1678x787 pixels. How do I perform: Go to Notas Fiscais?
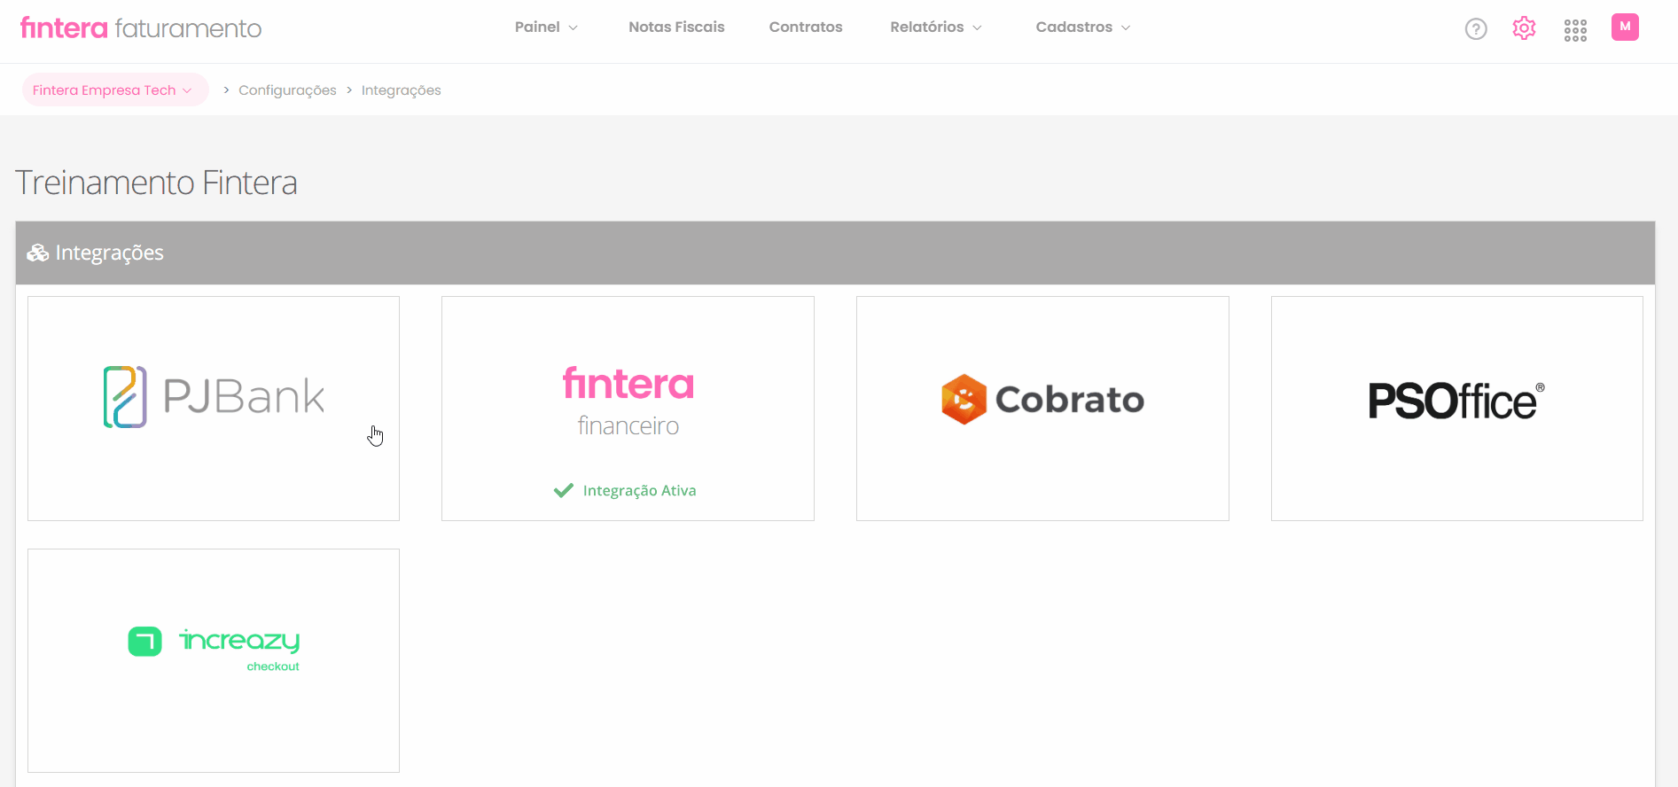tap(676, 27)
